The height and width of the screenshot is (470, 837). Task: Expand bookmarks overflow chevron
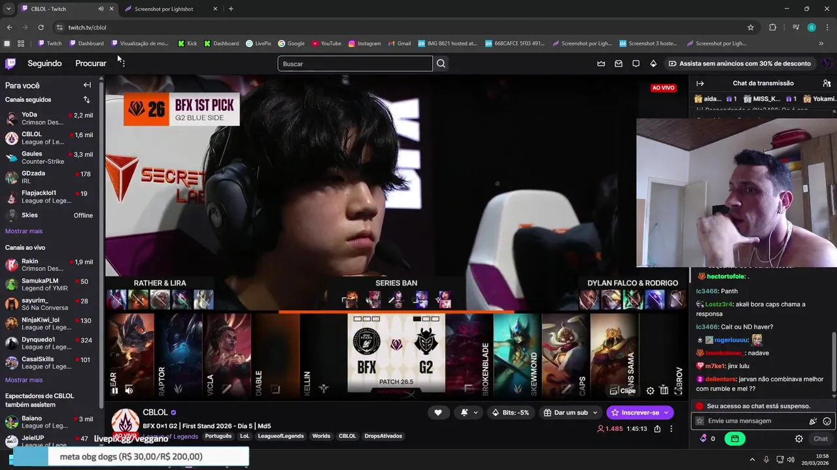point(821,44)
